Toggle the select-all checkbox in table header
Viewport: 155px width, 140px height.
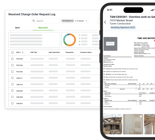(12, 52)
